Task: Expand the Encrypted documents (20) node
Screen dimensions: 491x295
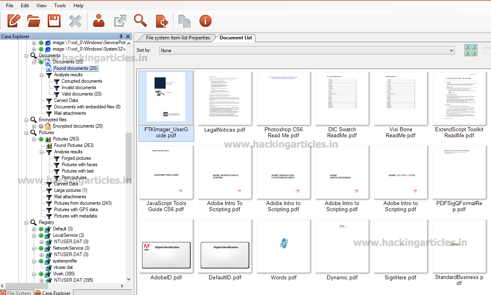Action: tap(34, 126)
